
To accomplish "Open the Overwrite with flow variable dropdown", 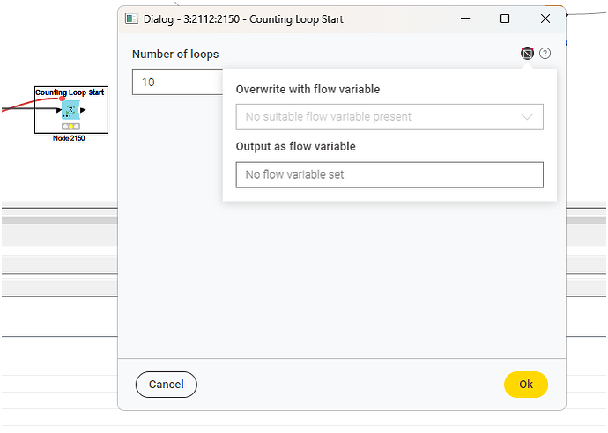I will pyautogui.click(x=389, y=116).
